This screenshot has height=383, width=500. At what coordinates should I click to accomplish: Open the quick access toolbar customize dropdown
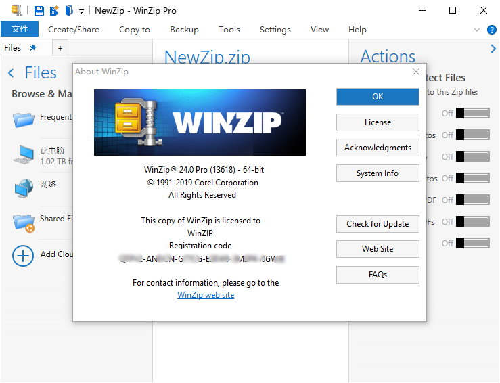pos(82,12)
